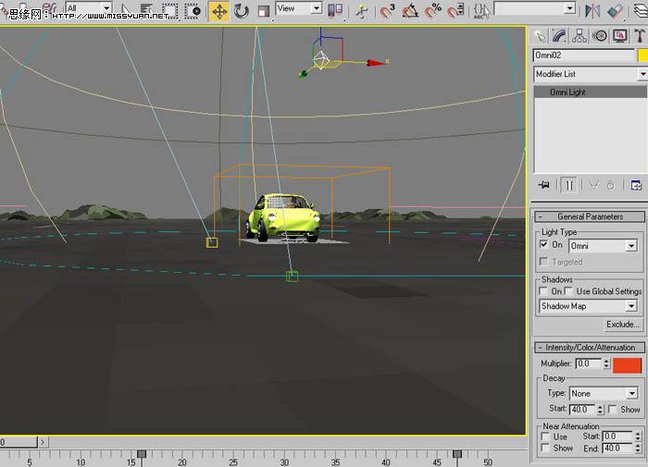648x467 pixels.
Task: Open the Modify command panel tab
Action: pos(559,36)
